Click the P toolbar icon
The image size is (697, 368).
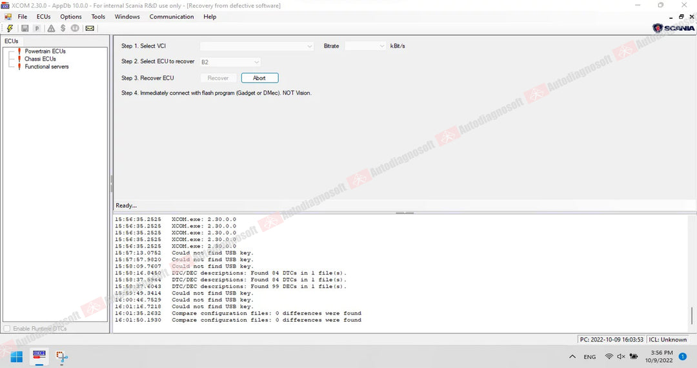(37, 28)
